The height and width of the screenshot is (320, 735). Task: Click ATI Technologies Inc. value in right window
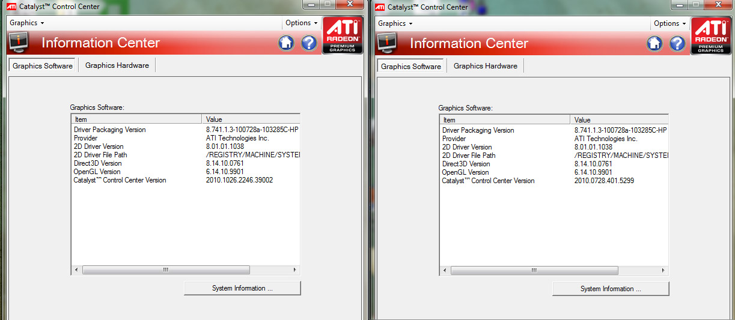click(x=605, y=139)
